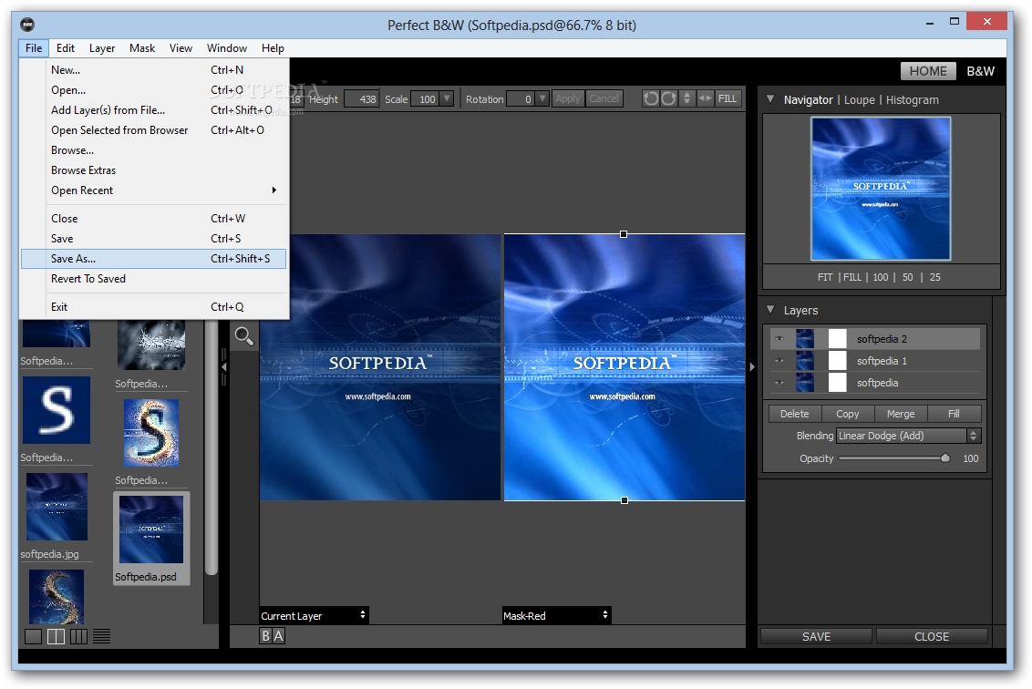Image resolution: width=1032 pixels, height=689 pixels.
Task: Choose Revert To Saved menu item
Action: pyautogui.click(x=154, y=279)
